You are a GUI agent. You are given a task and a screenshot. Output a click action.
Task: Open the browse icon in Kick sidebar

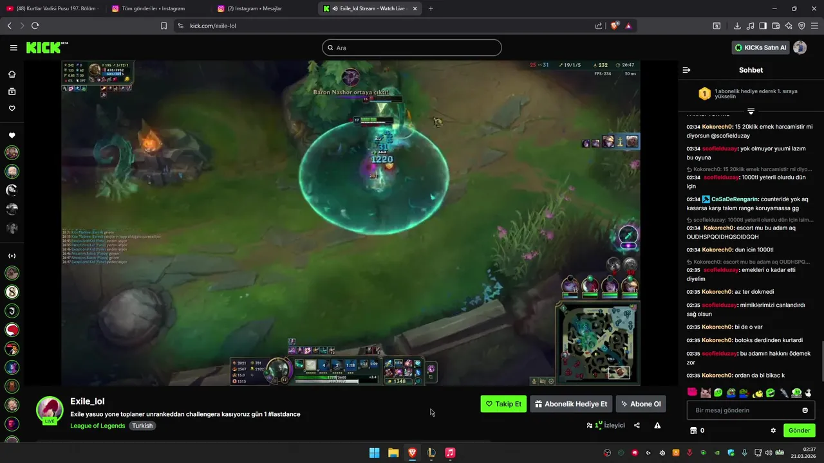[12, 91]
